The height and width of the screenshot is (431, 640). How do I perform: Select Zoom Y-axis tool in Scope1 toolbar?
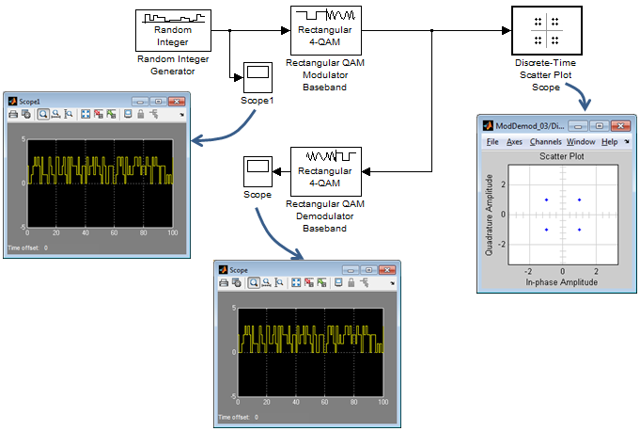[x=69, y=114]
